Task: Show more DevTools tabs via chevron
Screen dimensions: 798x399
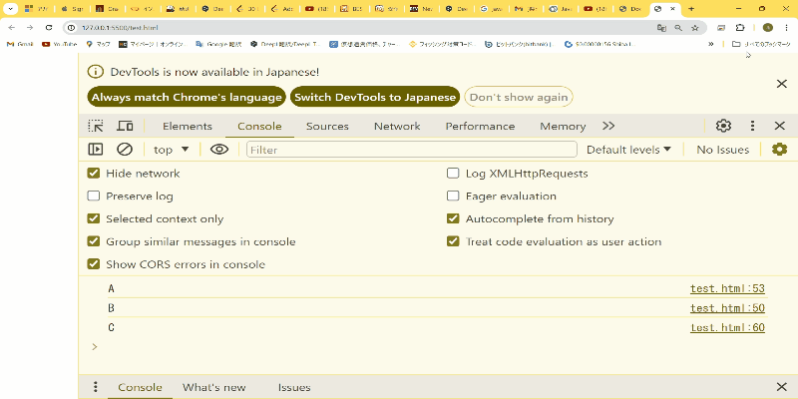Action: 608,126
